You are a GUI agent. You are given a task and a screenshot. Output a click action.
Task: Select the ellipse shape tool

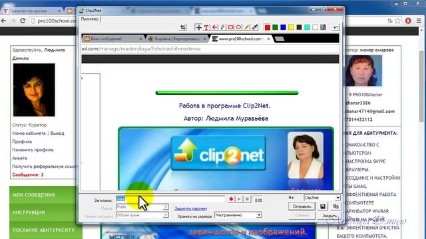coord(238,27)
